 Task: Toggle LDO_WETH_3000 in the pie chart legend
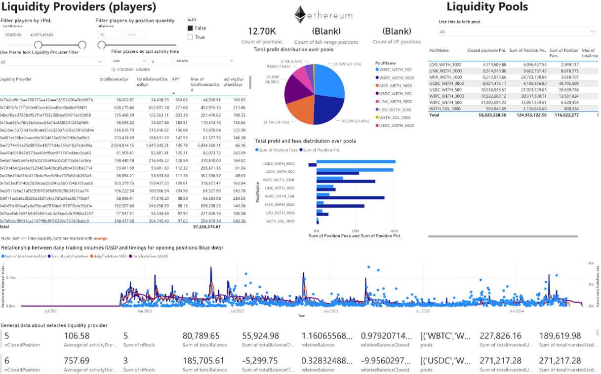tap(392, 110)
